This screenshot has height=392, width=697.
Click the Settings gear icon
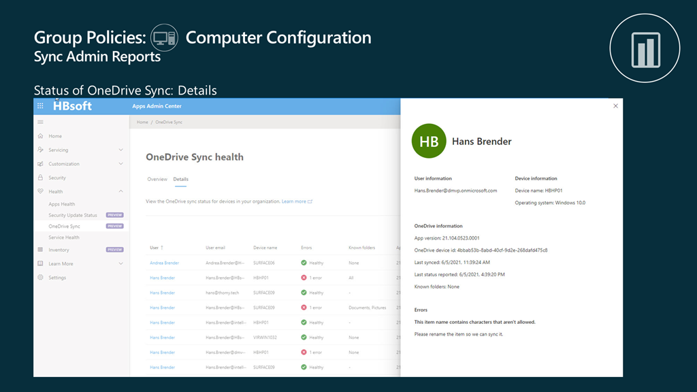coord(41,278)
